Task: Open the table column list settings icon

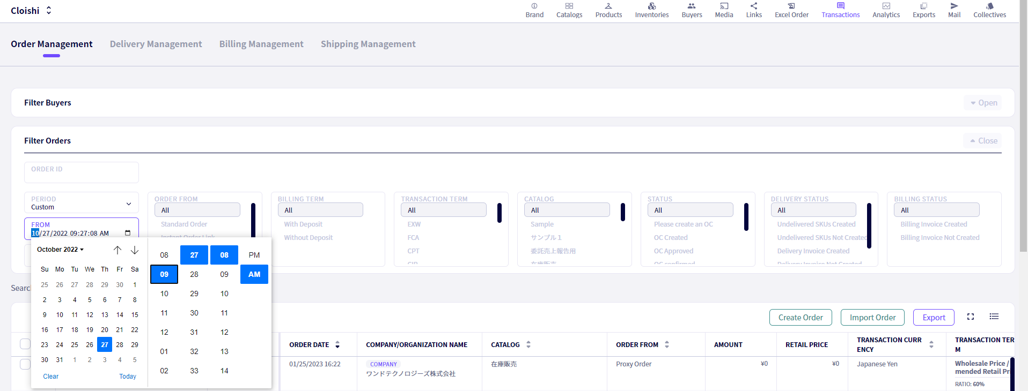Action: pyautogui.click(x=994, y=317)
